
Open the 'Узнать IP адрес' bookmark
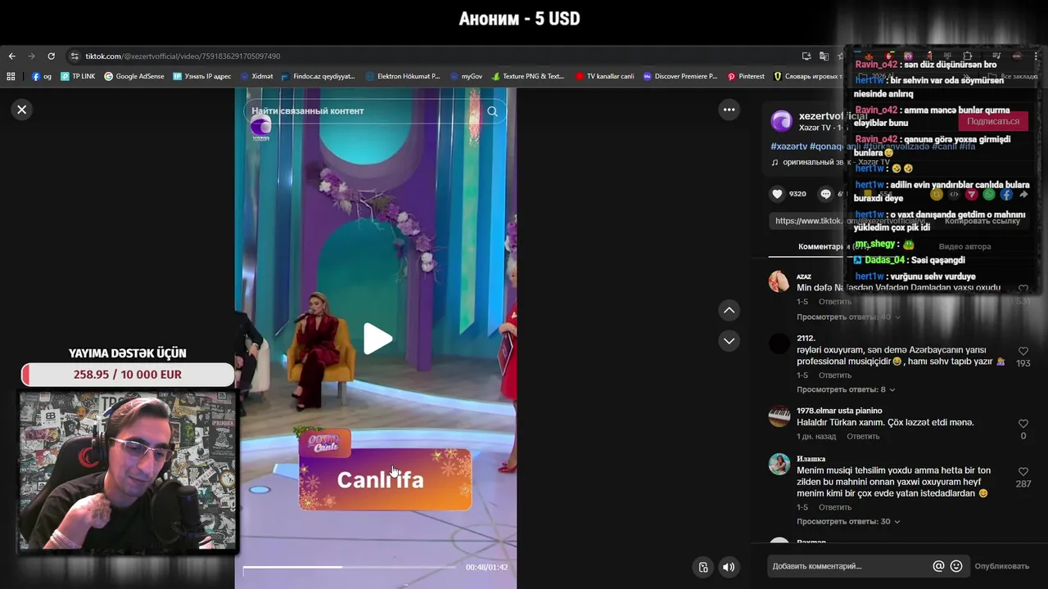coord(202,76)
